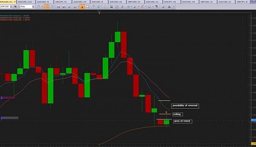Screen dimensions: 256x147
Task: Click the chart type icon
Action: tap(39, 7)
